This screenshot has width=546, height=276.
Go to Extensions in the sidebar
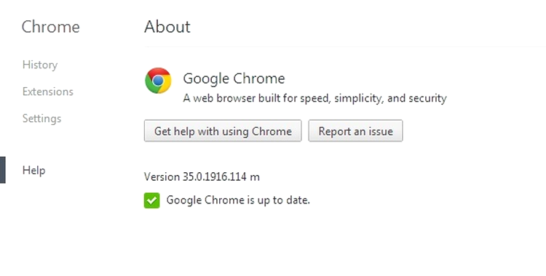48,92
